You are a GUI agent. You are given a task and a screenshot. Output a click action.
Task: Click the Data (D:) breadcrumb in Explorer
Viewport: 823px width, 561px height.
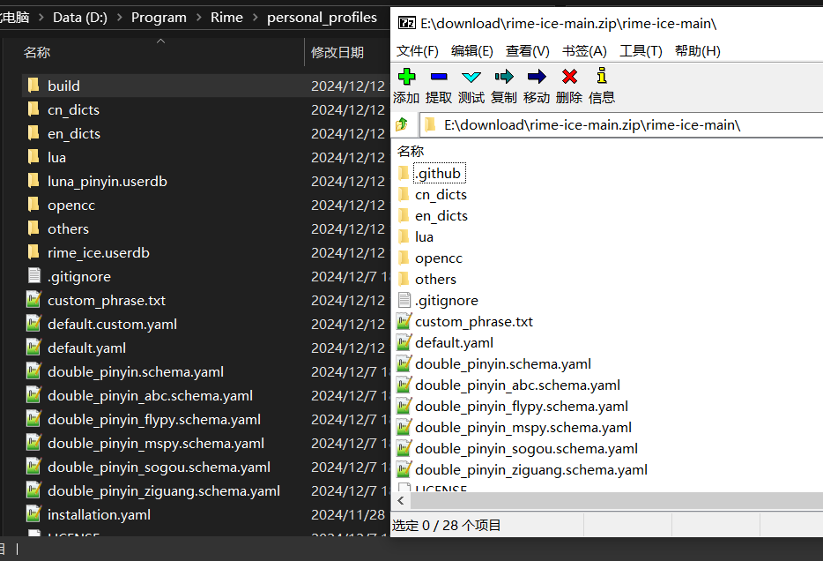pos(80,18)
